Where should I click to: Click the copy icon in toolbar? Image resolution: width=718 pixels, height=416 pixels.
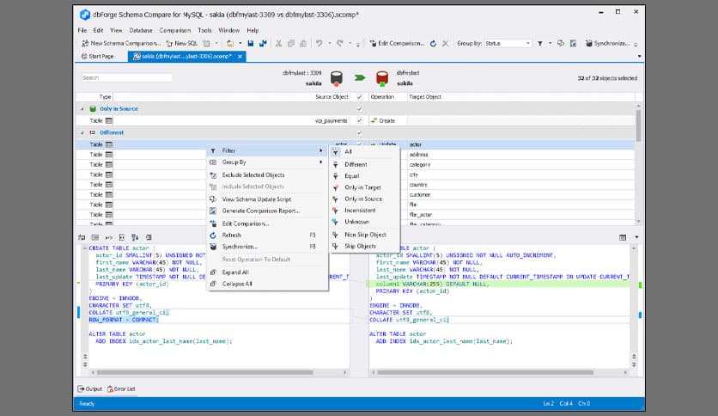click(x=291, y=43)
